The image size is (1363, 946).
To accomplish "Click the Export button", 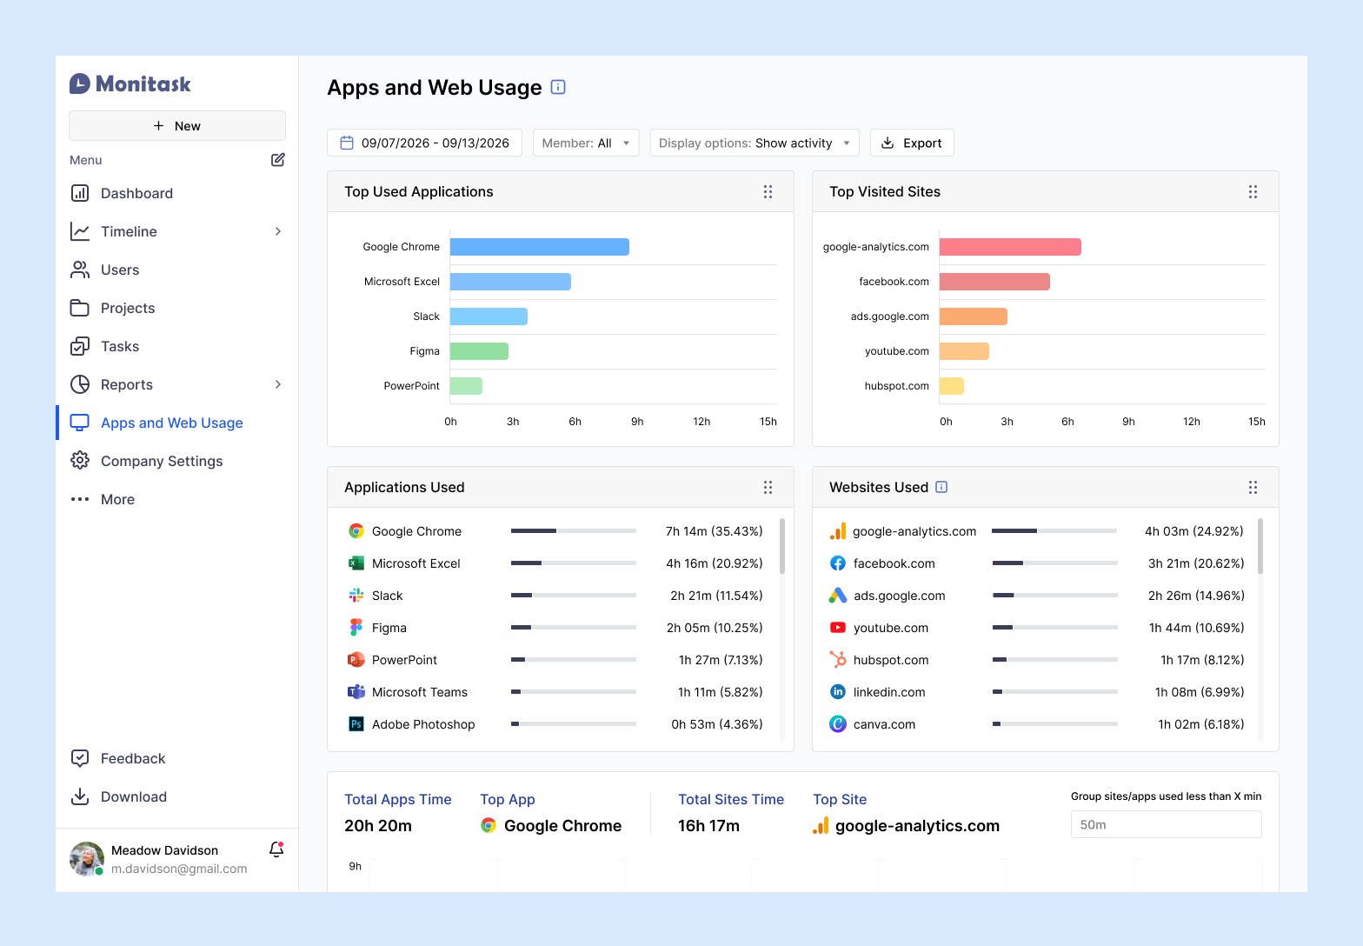I will 912,143.
